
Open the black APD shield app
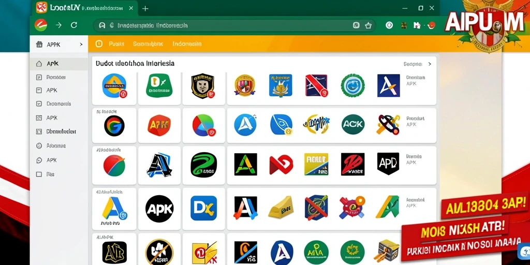(x=388, y=164)
